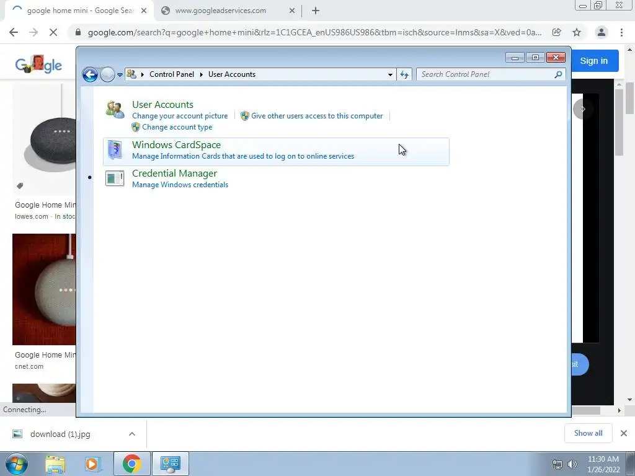Close the google home mini tab
The width and height of the screenshot is (635, 476).
point(144,11)
